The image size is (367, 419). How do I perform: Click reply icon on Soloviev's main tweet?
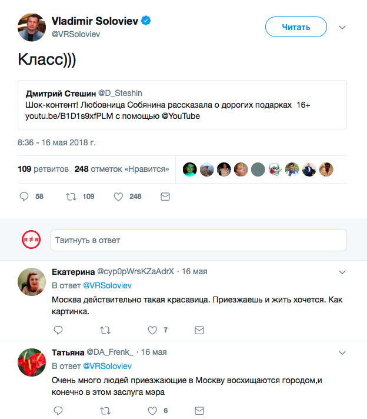click(x=24, y=197)
